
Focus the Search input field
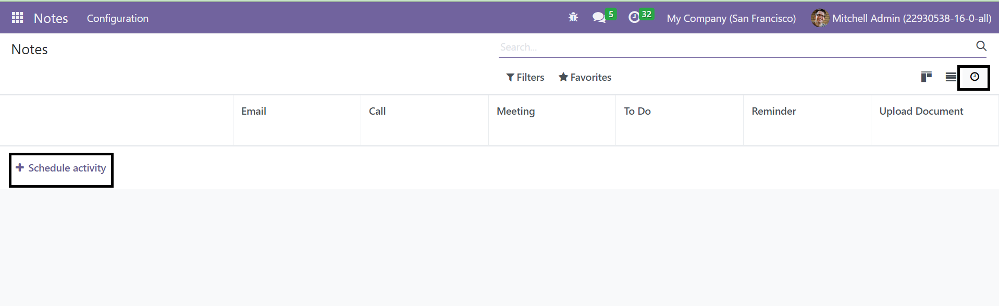[x=736, y=47]
